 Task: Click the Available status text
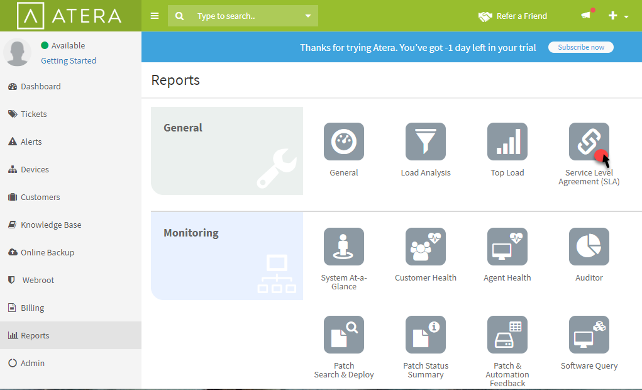[68, 45]
